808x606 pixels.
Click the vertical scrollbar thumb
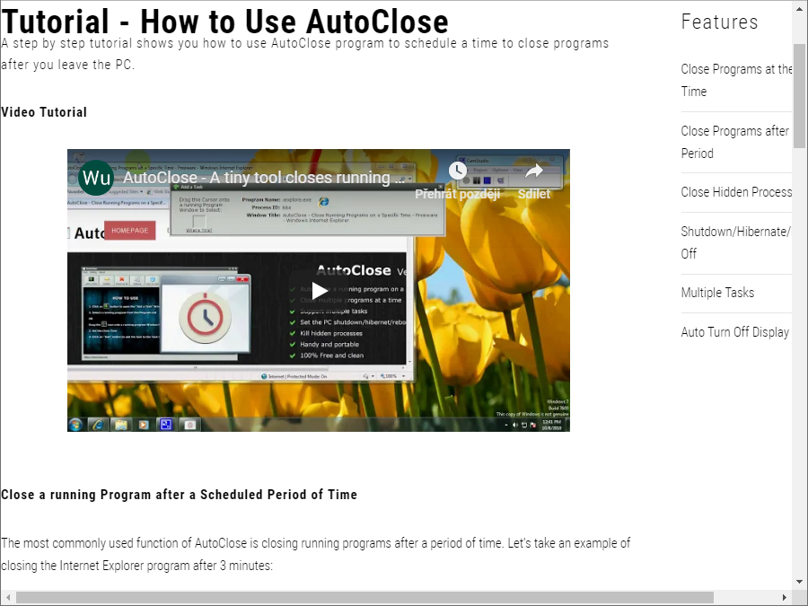799,94
